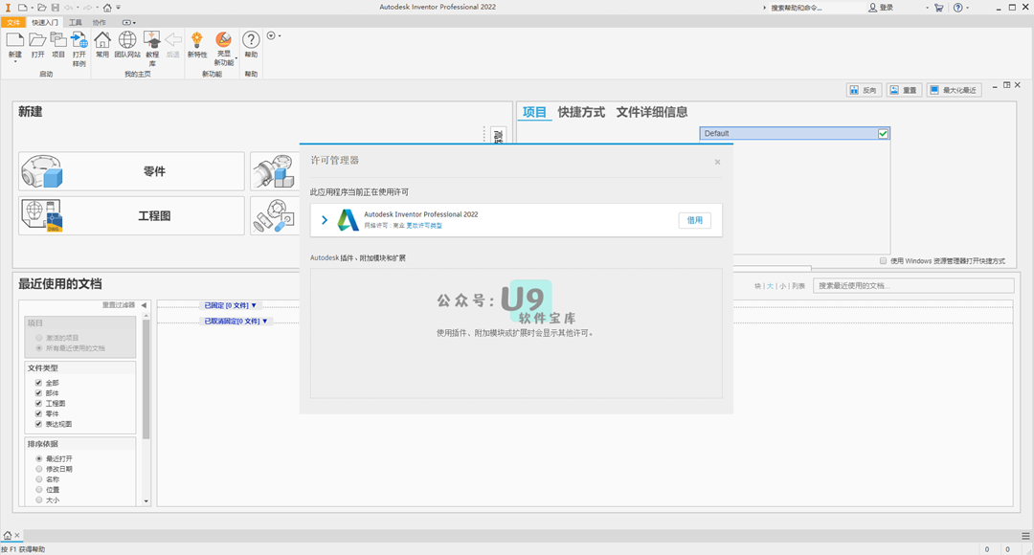Open the 项目 (Projects) ribbon icon

point(58,40)
